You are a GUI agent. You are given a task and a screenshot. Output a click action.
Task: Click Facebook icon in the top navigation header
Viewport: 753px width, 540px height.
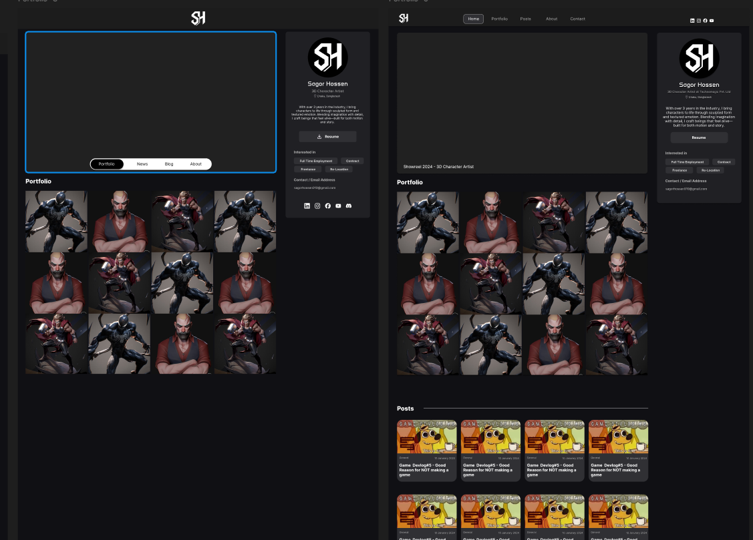[x=705, y=21]
